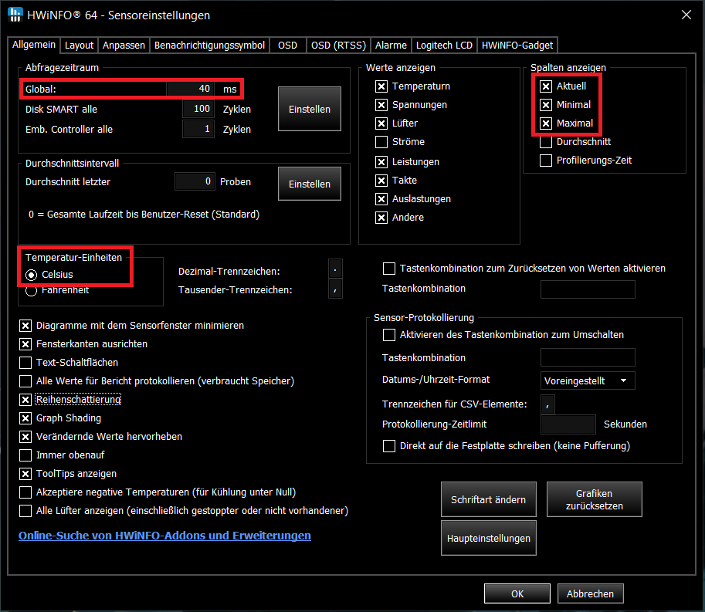The image size is (705, 612).
Task: Click the Schriftart ändern button
Action: 488,499
